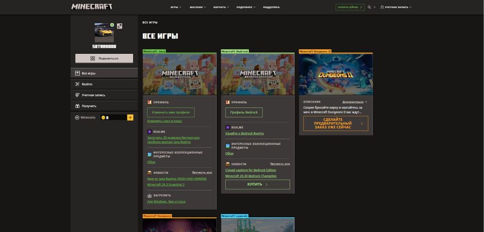The width and height of the screenshot is (484, 232).
Task: Click the collectibles picture icon in Java card
Action: pyautogui.click(x=150, y=154)
